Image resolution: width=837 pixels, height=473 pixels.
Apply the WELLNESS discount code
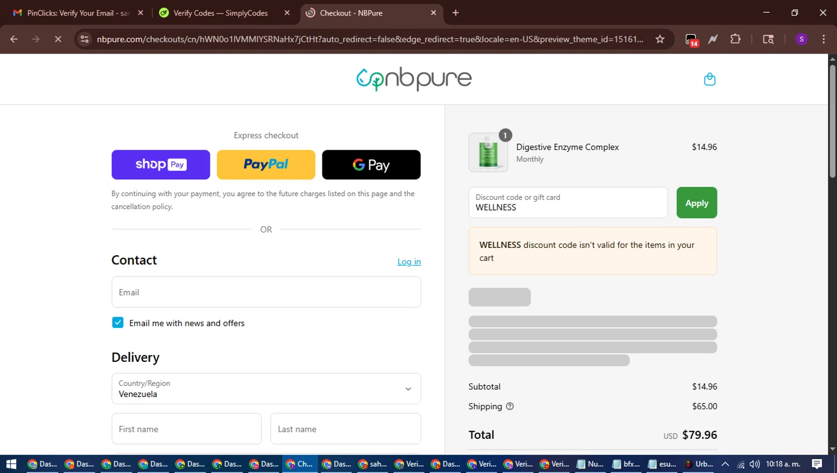(x=697, y=203)
